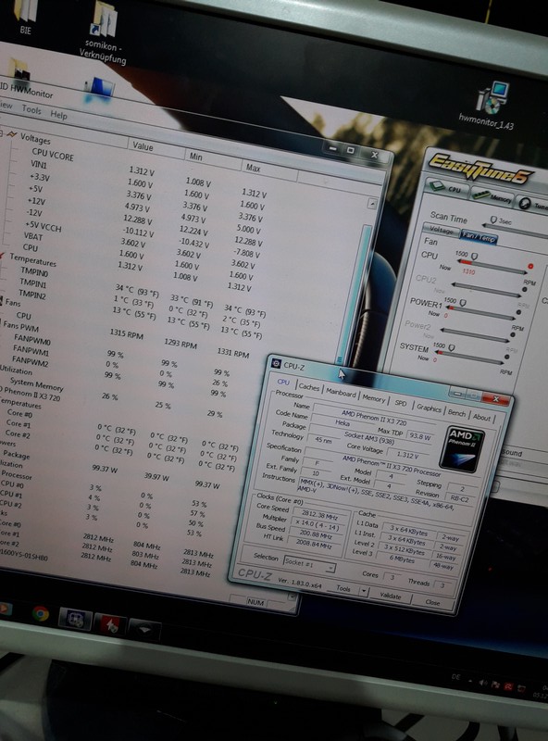
Task: Select the Phenom II X3 720 node
Action: (31, 393)
